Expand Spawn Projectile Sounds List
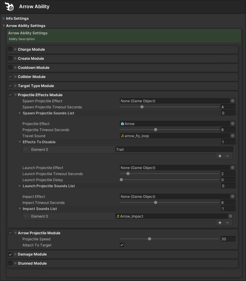 coord(20,113)
